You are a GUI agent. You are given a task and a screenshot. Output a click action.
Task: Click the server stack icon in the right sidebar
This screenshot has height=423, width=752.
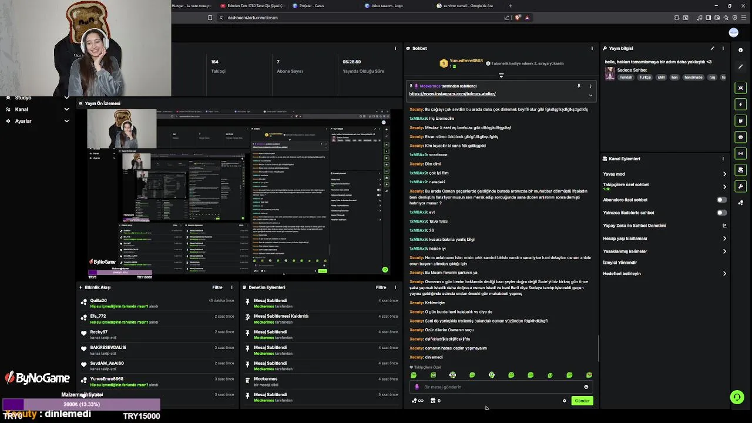(x=740, y=170)
